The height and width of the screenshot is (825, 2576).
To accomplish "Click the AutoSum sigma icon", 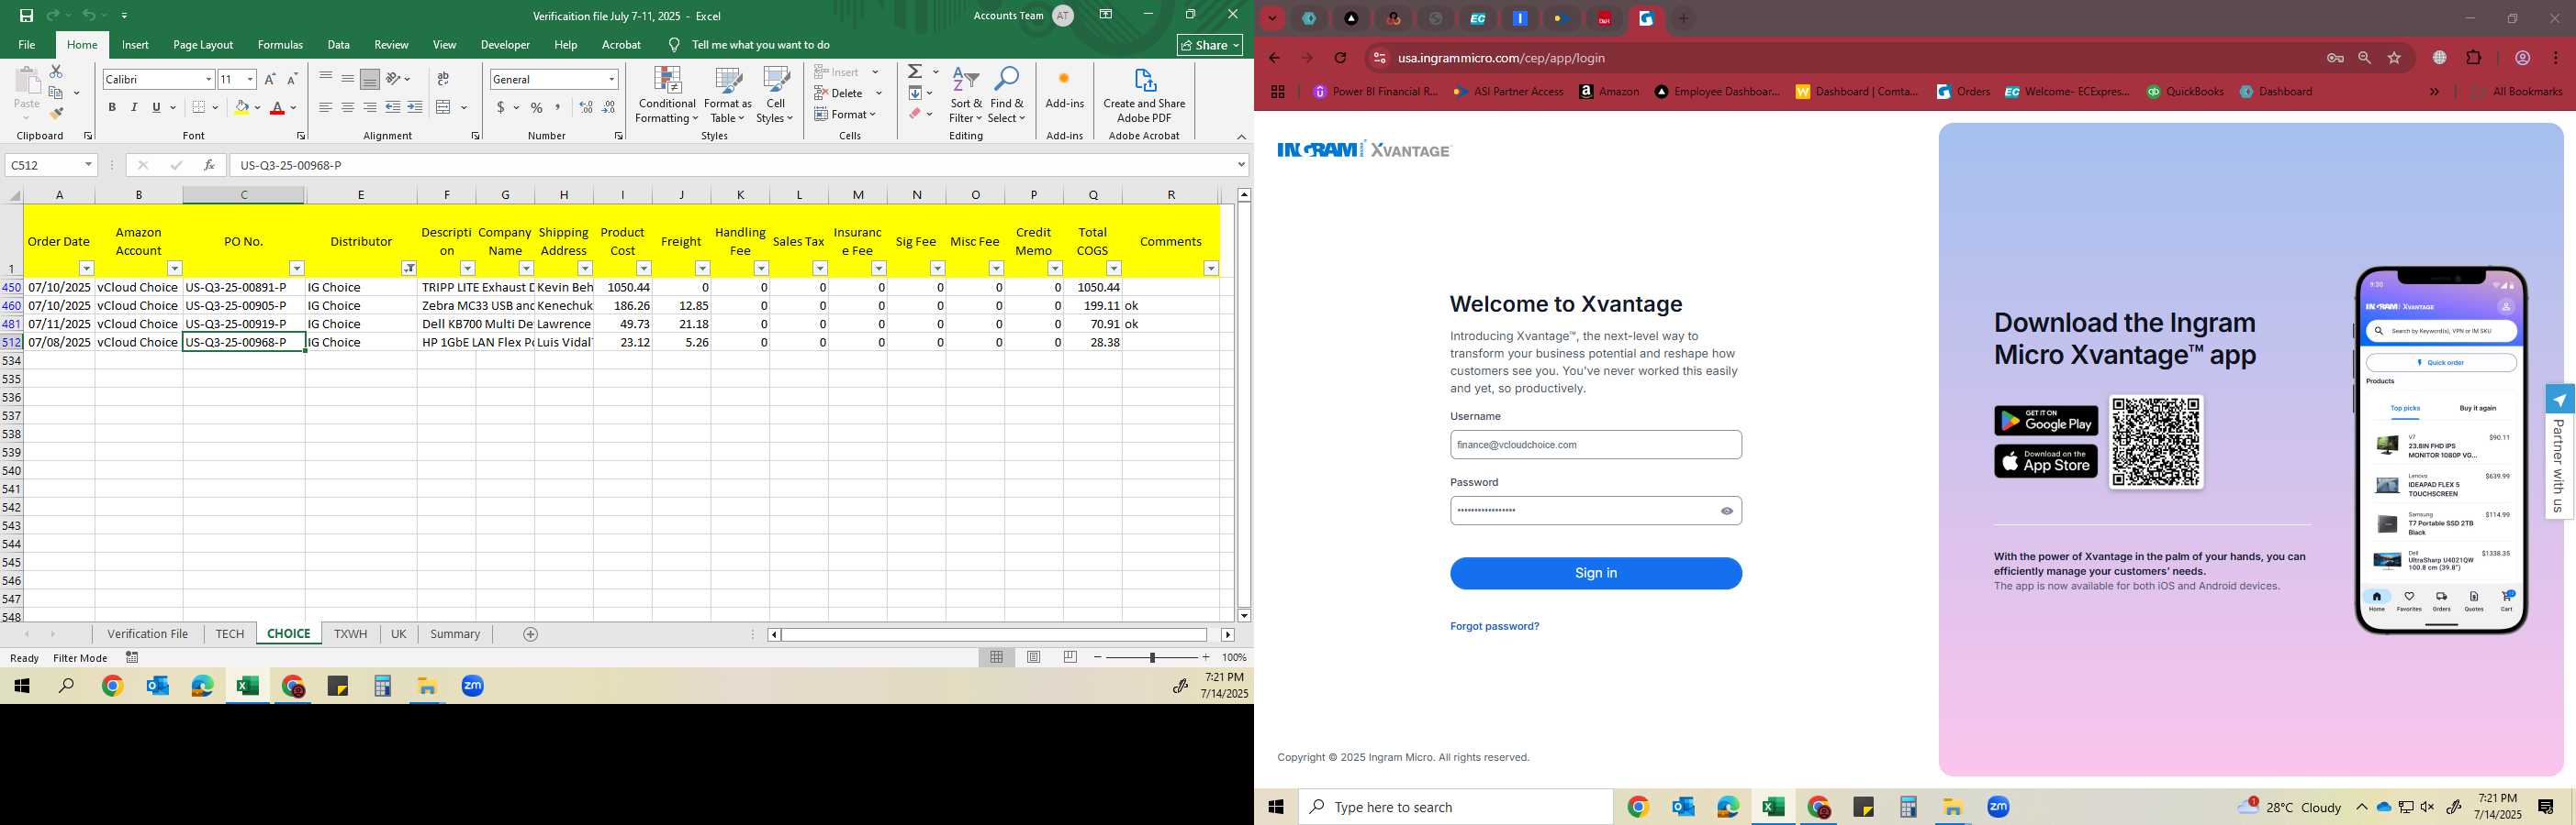I will coord(915,71).
